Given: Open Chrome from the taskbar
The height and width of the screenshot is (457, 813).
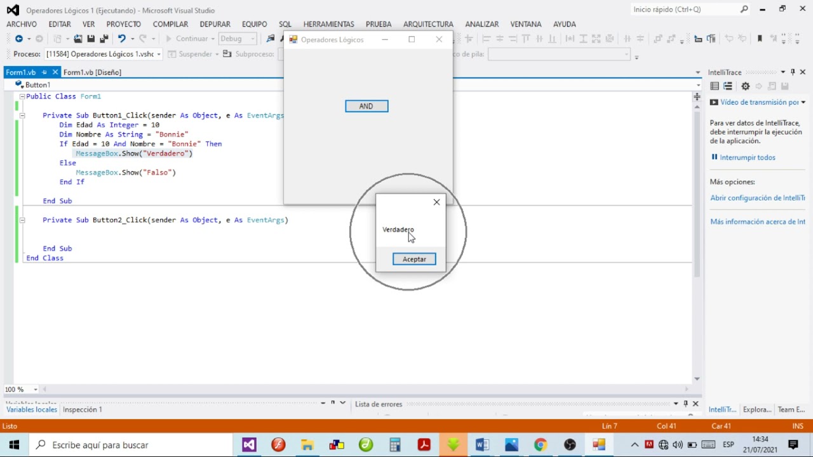Looking at the screenshot, I should [541, 445].
